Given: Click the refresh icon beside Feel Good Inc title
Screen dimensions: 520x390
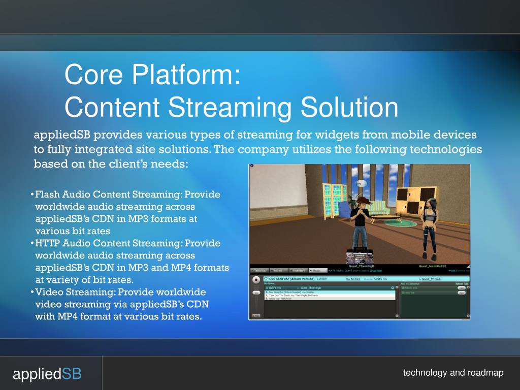Looking at the screenshot, I should coord(266,279).
